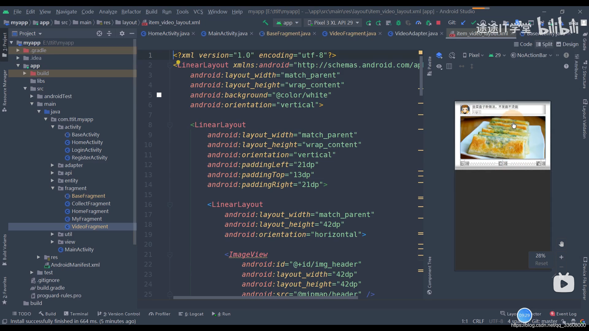This screenshot has height=331, width=589.
Task: Open the app run configuration dropdown
Action: pos(287,23)
